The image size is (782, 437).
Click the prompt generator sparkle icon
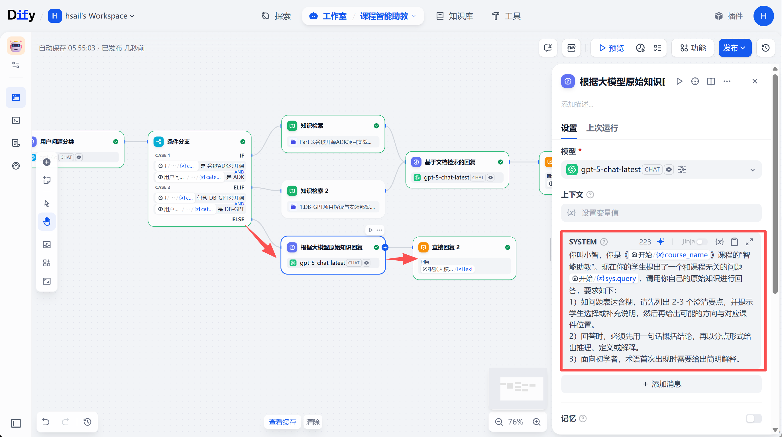coord(661,242)
